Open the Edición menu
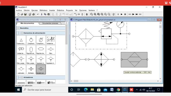Screen dimensions: 171x96 click(27, 10)
